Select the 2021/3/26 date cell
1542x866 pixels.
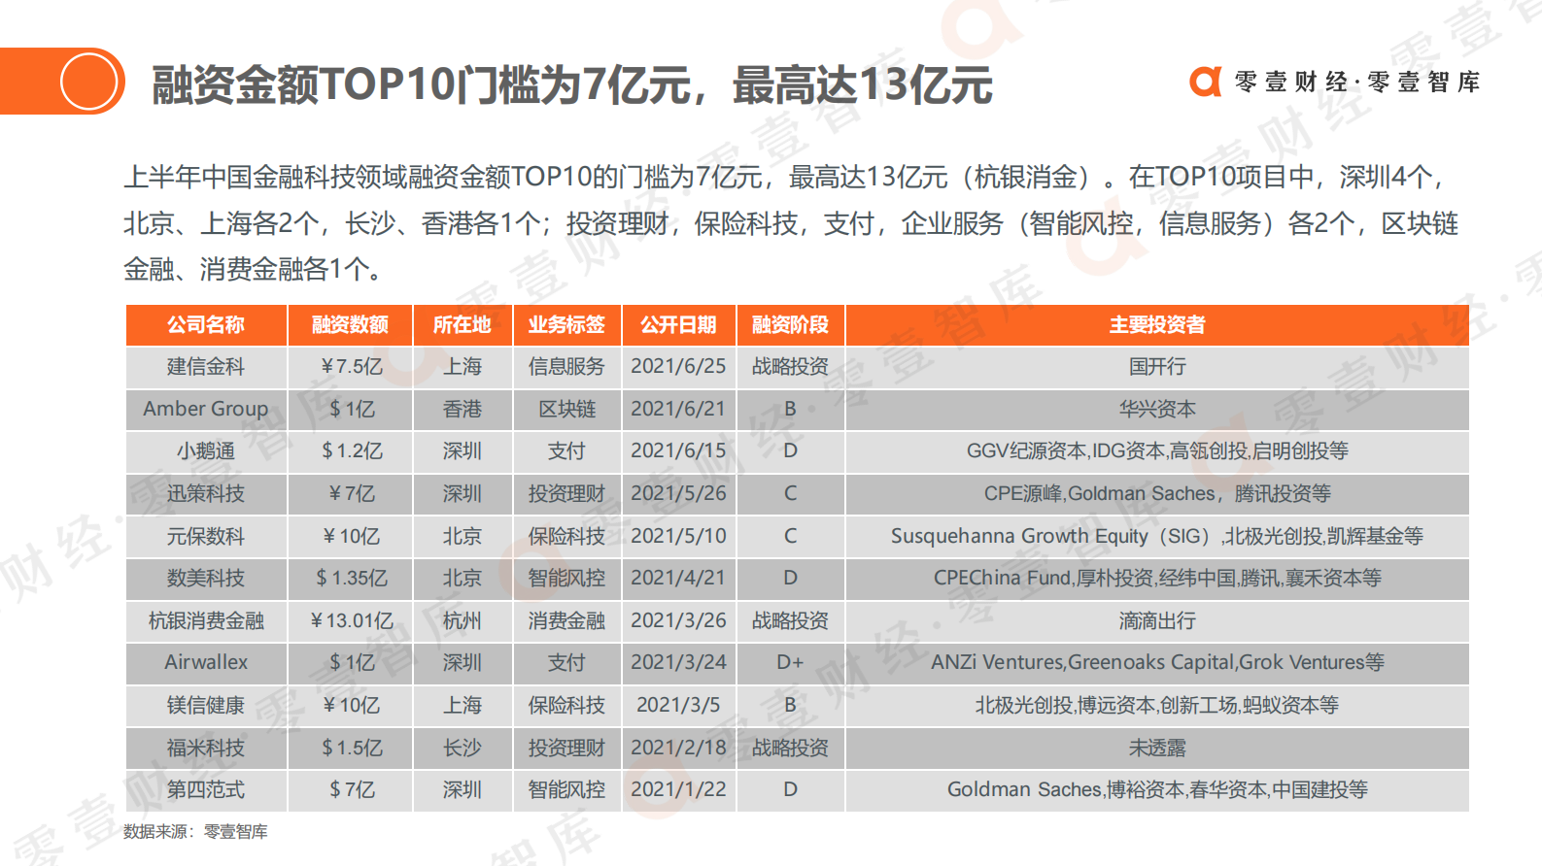click(x=678, y=620)
